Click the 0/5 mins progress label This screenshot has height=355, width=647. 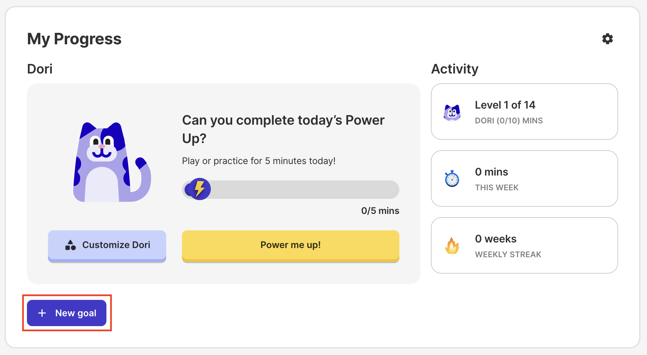point(380,211)
